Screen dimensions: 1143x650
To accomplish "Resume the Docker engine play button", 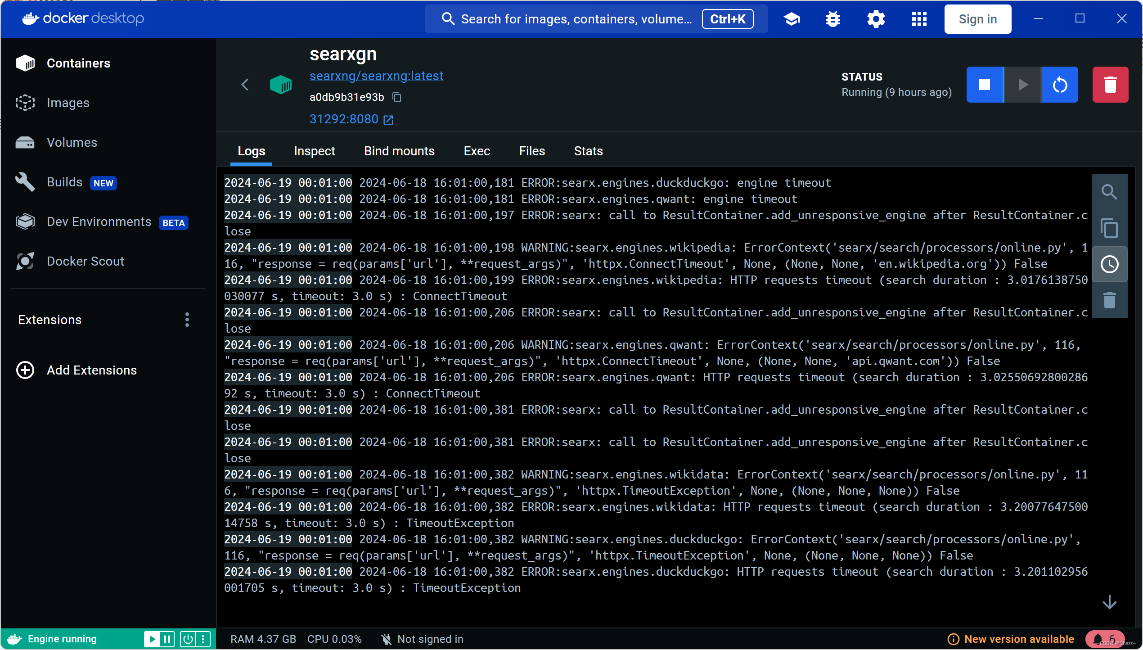I will (152, 639).
